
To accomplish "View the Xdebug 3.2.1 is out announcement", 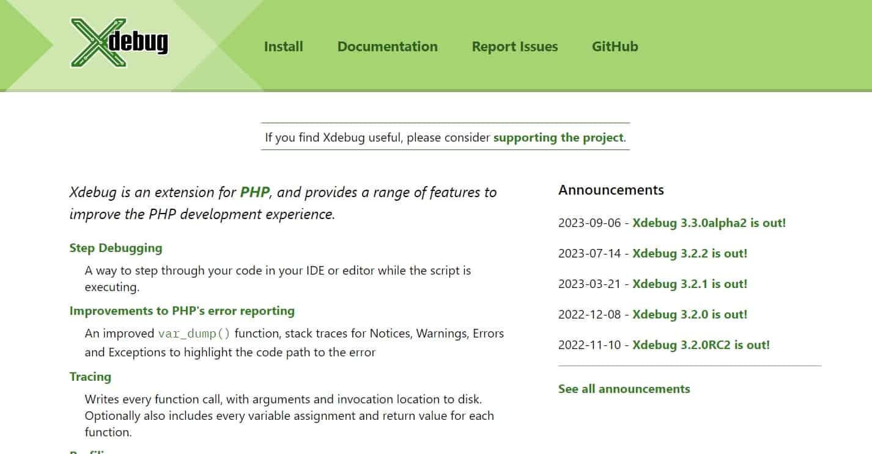I will pos(689,284).
